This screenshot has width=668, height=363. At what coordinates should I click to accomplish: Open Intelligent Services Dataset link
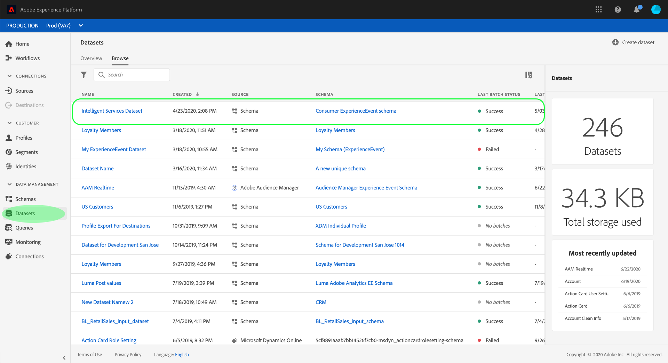tap(112, 111)
